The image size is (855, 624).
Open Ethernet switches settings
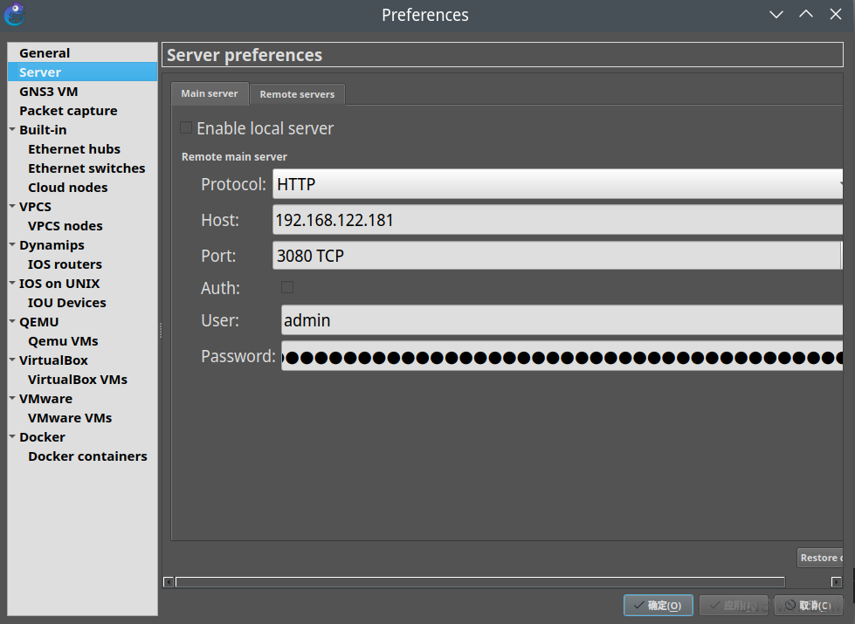[x=86, y=168]
